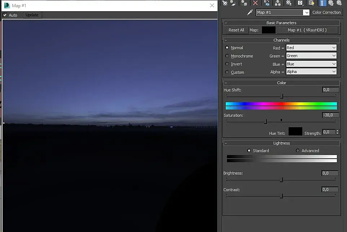Click the Brightness slider handle
The height and width of the screenshot is (232, 347).
pos(281,179)
